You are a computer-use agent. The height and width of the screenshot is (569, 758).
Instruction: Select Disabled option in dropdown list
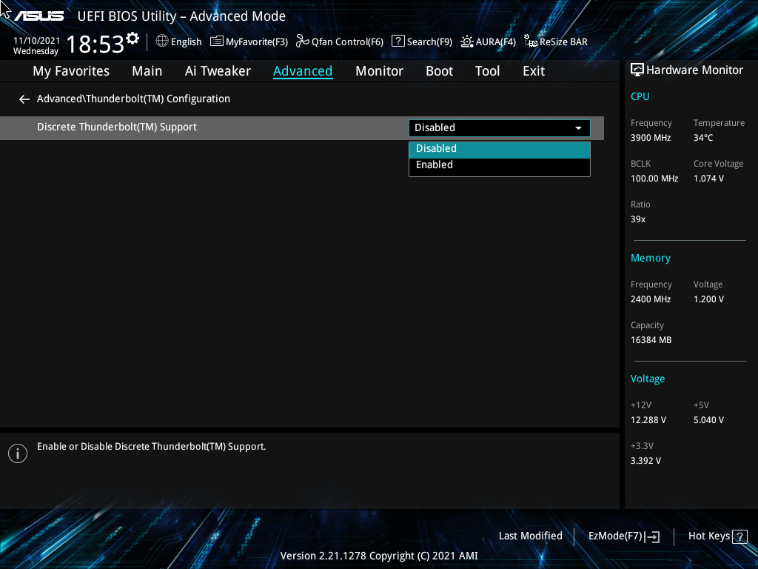click(x=500, y=150)
